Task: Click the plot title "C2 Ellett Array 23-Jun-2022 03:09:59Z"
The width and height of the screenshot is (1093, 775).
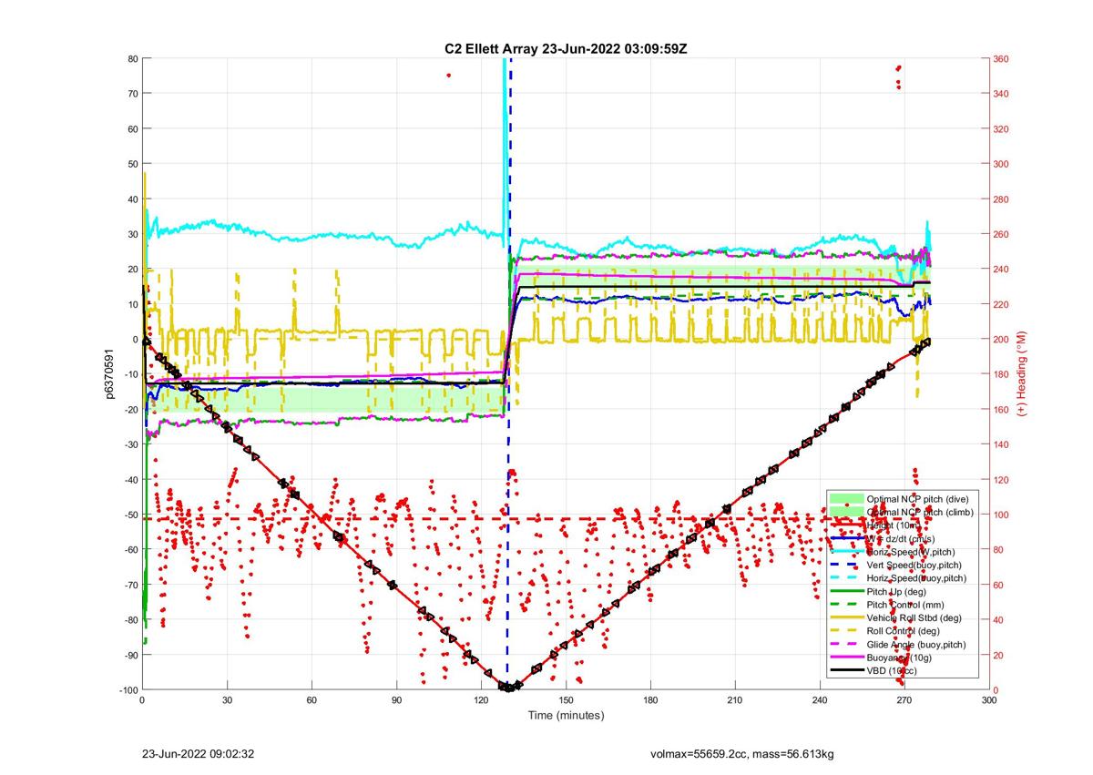Action: coord(565,48)
